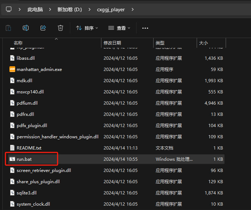Viewport: 251px width, 210px height.
Task: Click the run.bat file icon
Action: [x=12, y=159]
